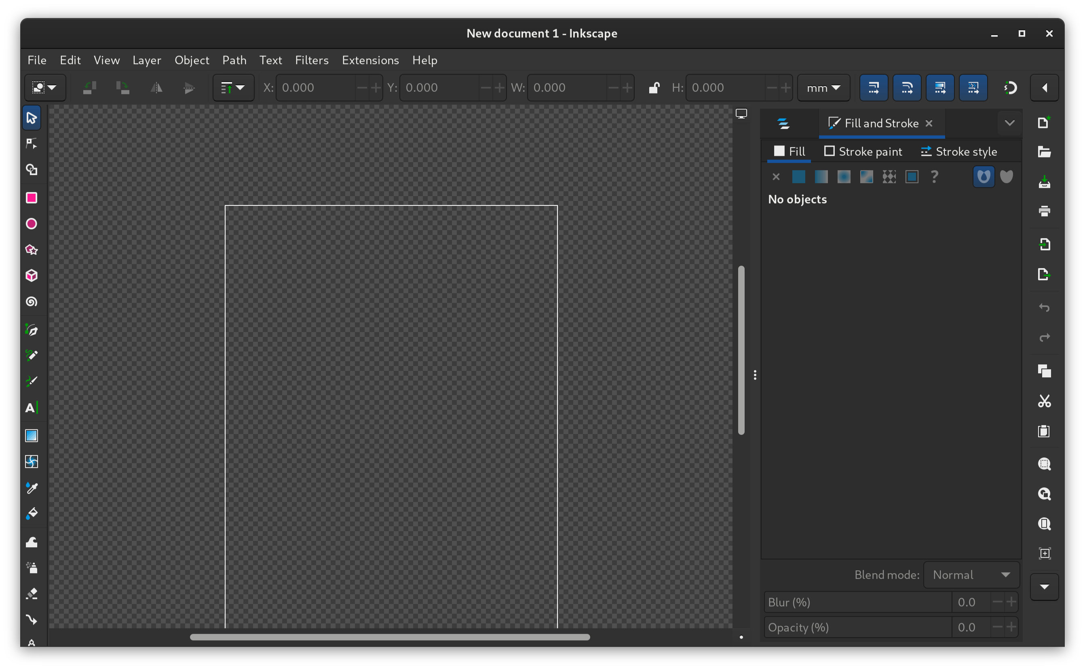Expand the dock panel chevron menu
This screenshot has height=669, width=1085.
click(x=1009, y=123)
